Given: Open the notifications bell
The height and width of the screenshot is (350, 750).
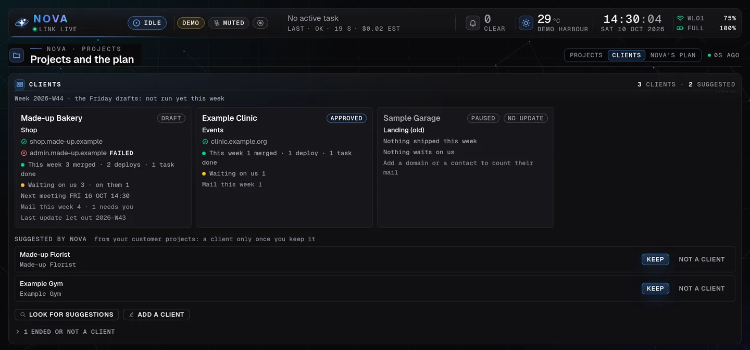Looking at the screenshot, I should coord(473,23).
